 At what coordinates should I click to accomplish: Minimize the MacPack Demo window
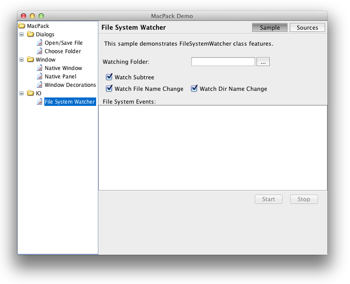pyautogui.click(x=32, y=16)
